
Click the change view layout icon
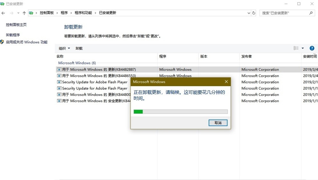click(x=296, y=48)
